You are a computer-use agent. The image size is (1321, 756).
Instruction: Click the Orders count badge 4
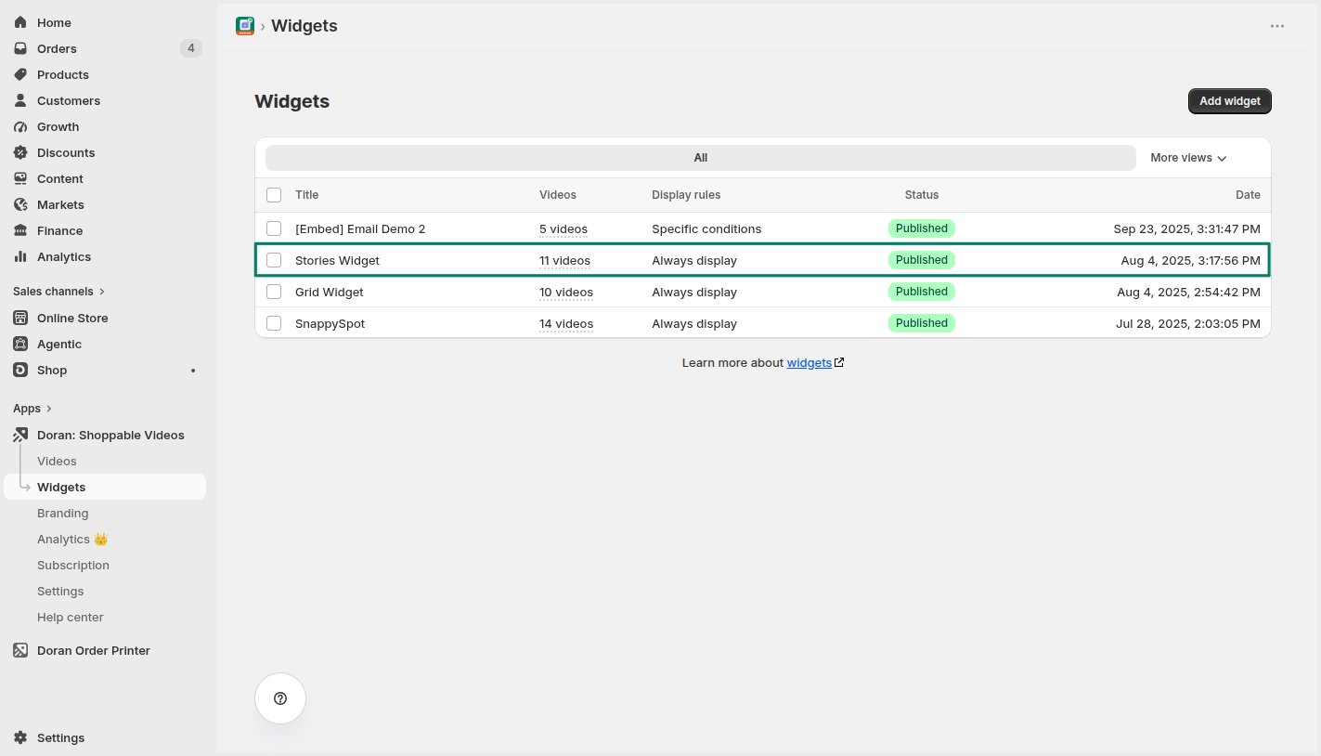pyautogui.click(x=191, y=48)
